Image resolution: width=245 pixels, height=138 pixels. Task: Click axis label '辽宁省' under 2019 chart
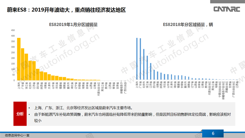(x=76, y=85)
